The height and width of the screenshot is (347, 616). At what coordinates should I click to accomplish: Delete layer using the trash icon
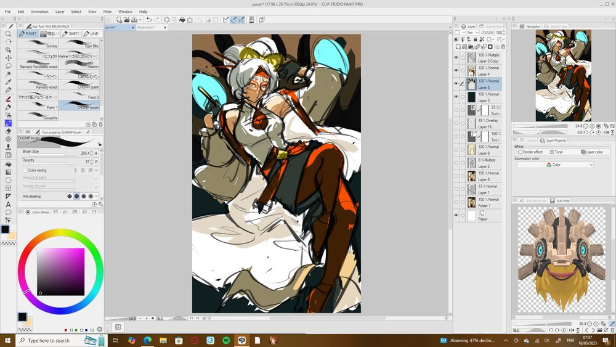(503, 47)
